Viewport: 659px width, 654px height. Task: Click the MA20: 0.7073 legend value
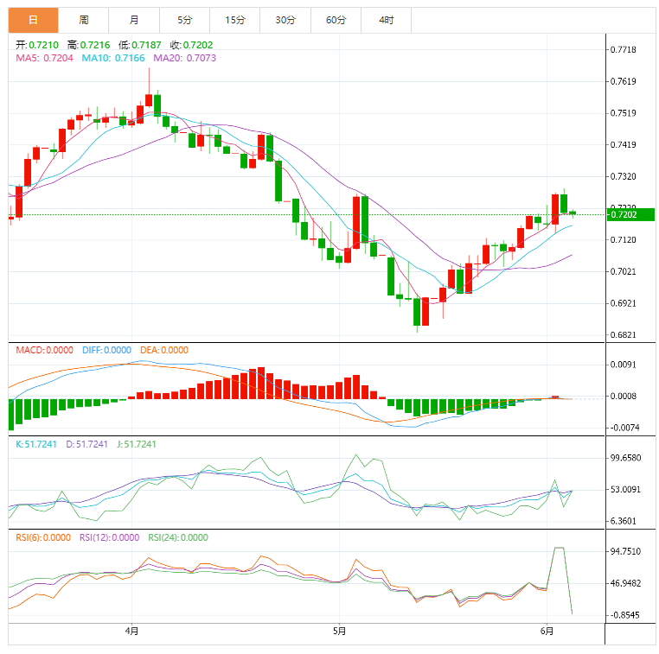[x=184, y=58]
